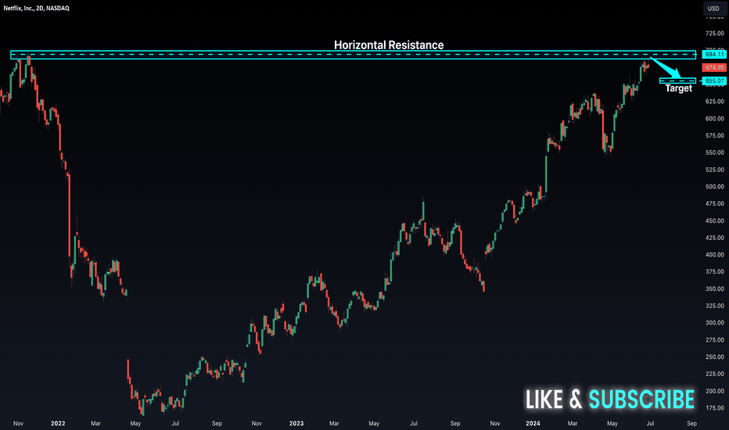
Task: Click the 550.00 price axis label
Action: tap(715, 152)
